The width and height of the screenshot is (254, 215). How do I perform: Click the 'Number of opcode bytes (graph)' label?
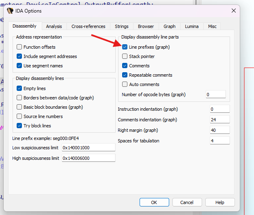click(x=153, y=95)
